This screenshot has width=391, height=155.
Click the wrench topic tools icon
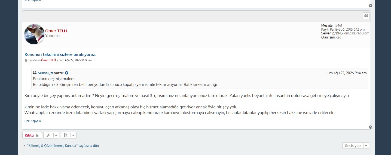click(x=48, y=135)
